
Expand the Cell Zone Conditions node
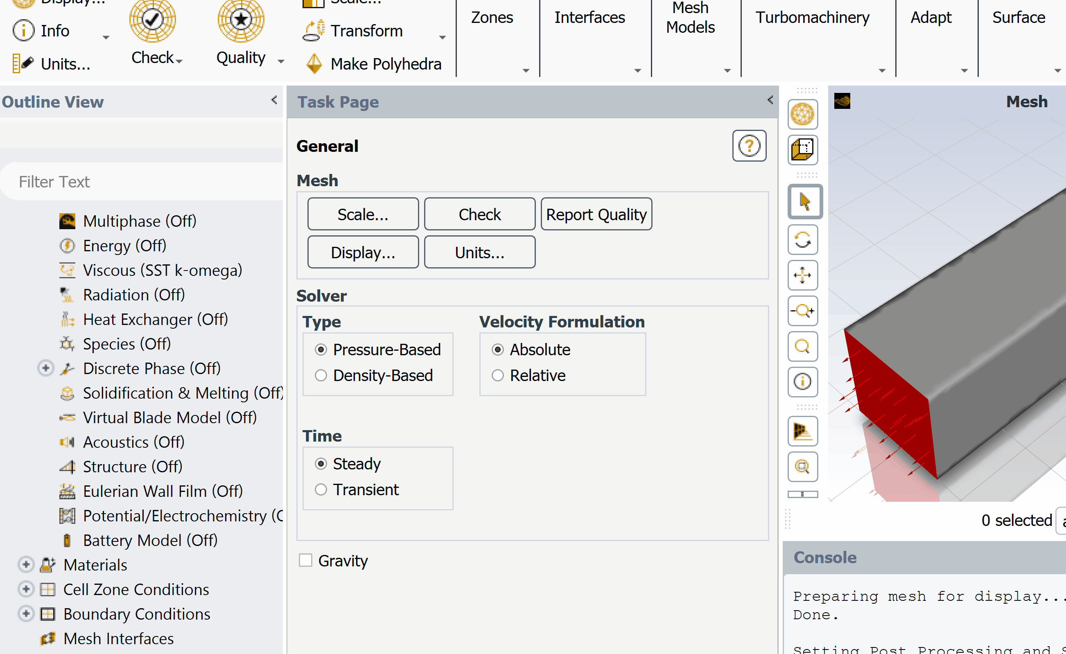click(26, 589)
